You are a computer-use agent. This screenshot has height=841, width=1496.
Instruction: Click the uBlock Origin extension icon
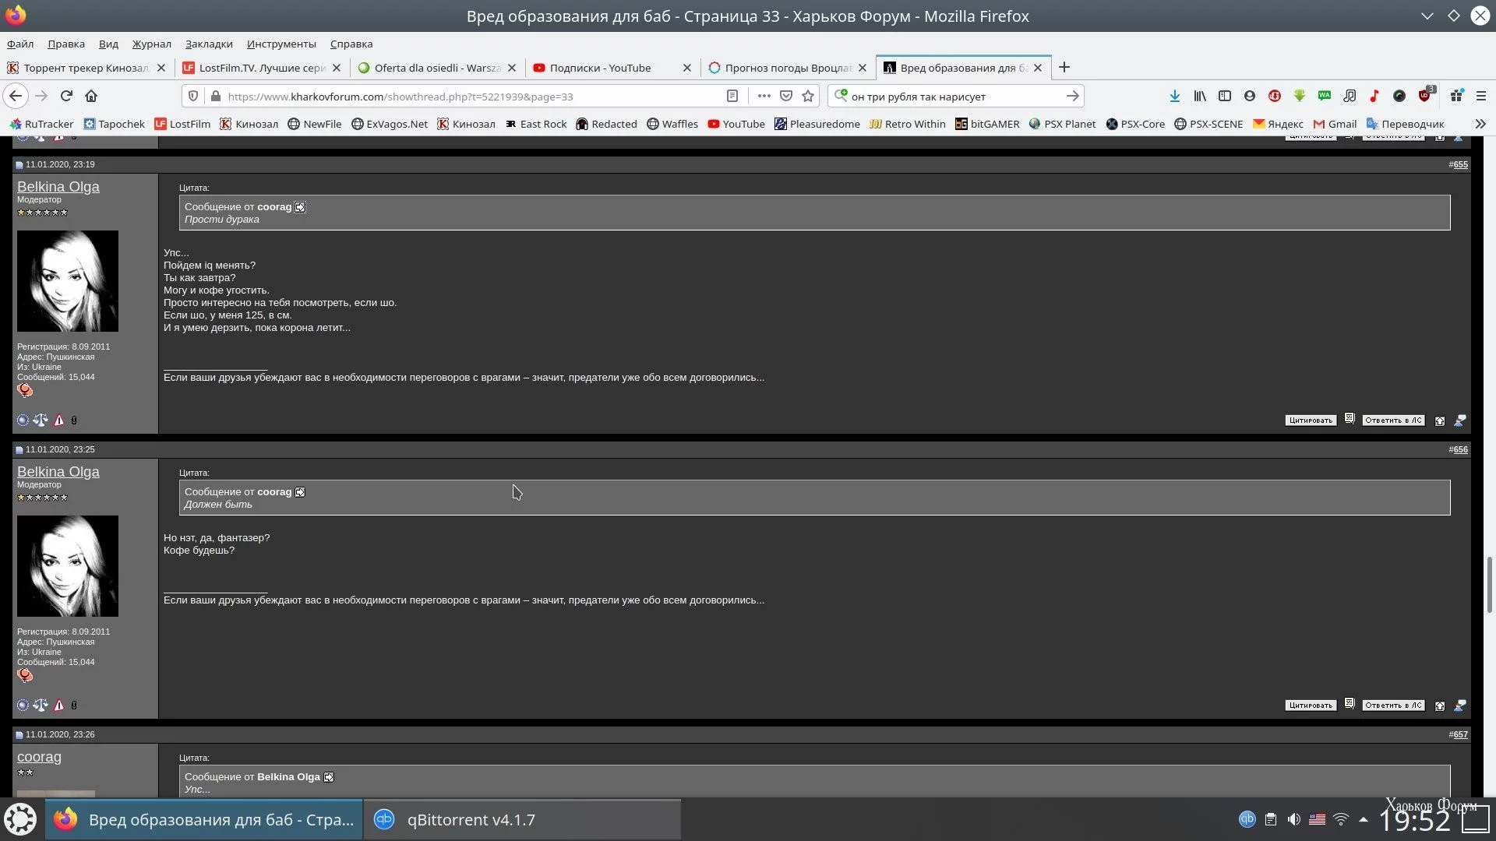pyautogui.click(x=1424, y=96)
